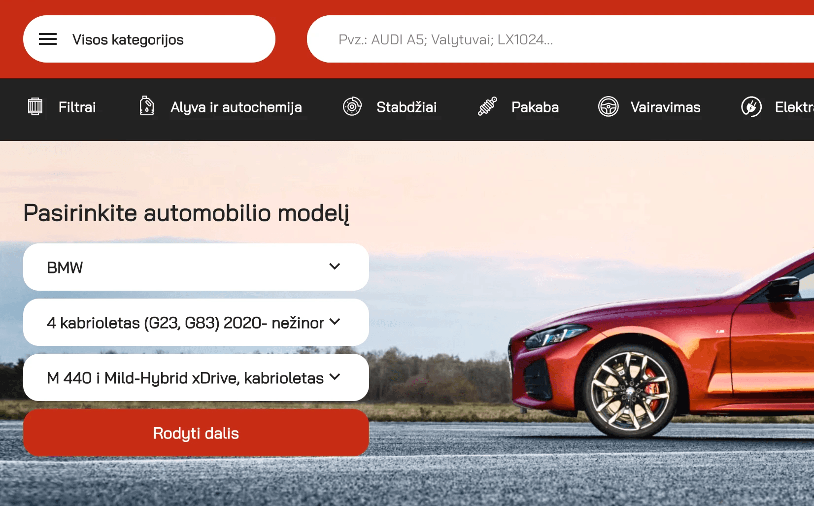Select the Alyva ir autochemija label

coord(236,107)
